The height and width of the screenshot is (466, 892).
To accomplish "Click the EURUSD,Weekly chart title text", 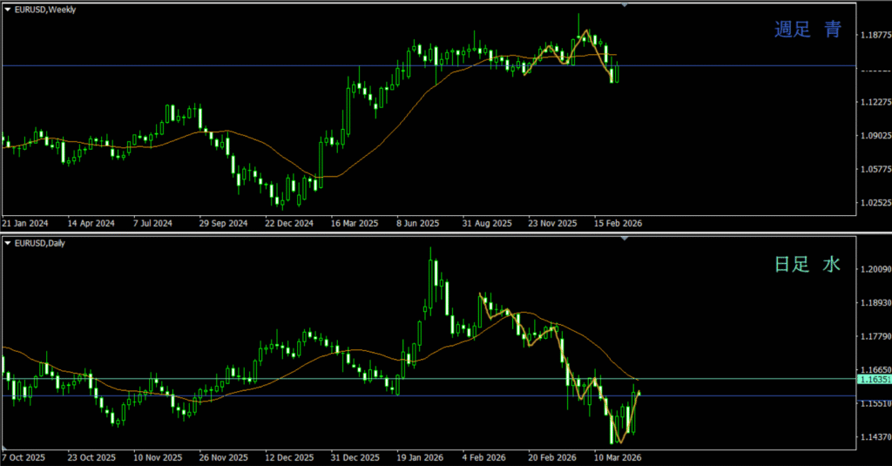I will click(45, 9).
